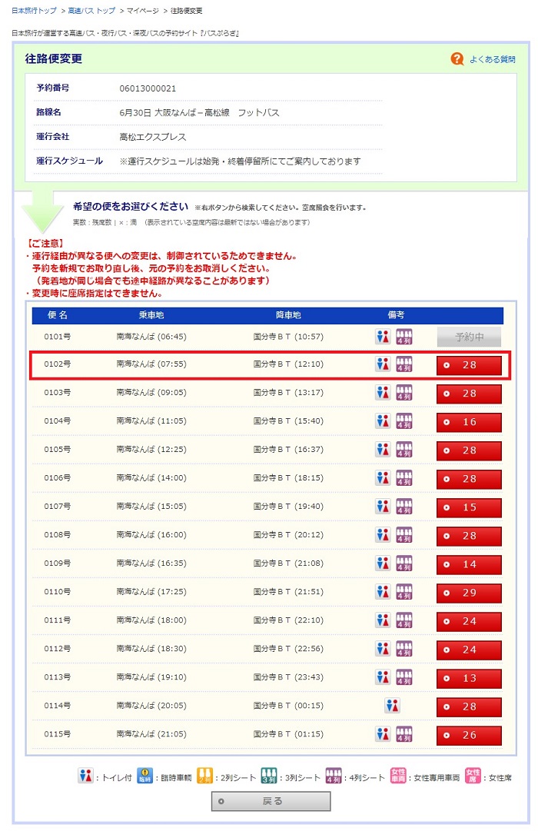Click toilet icon in 0101号 row
This screenshot has width=538, height=831.
click(383, 337)
